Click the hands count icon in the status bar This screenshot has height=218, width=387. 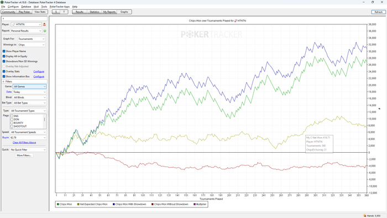(364, 216)
